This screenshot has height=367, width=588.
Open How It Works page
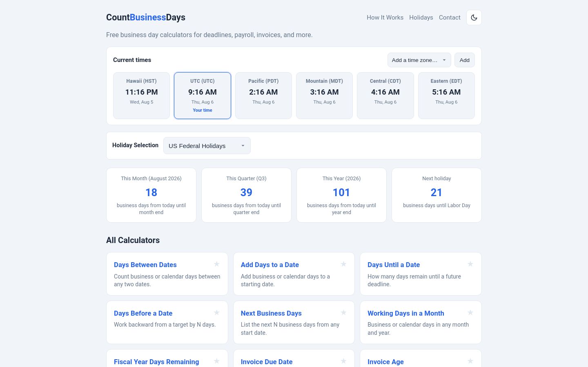pyautogui.click(x=385, y=18)
